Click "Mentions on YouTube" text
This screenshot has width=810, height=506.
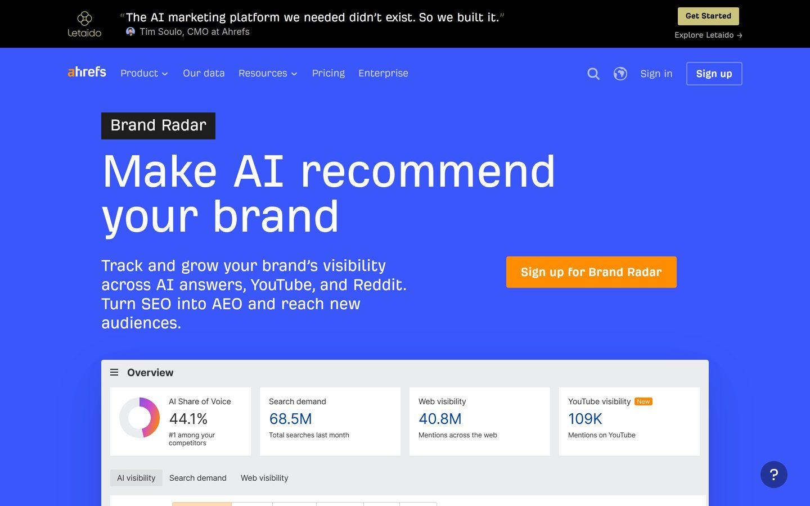pyautogui.click(x=602, y=435)
